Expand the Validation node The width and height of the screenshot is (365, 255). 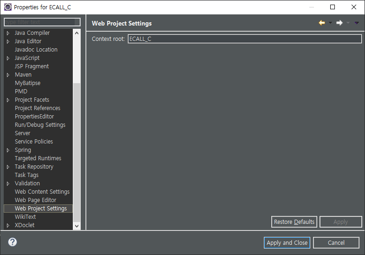[8, 183]
